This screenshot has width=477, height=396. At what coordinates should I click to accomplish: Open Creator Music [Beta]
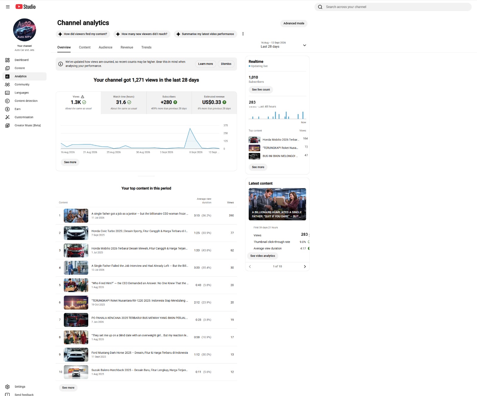tap(24, 125)
